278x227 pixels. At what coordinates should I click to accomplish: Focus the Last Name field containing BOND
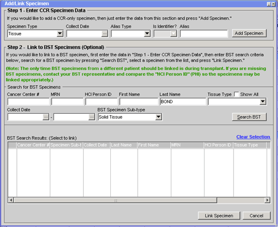(183, 101)
